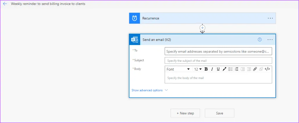Switch to HTML code view
The height and width of the screenshot is (123, 299).
[267, 69]
